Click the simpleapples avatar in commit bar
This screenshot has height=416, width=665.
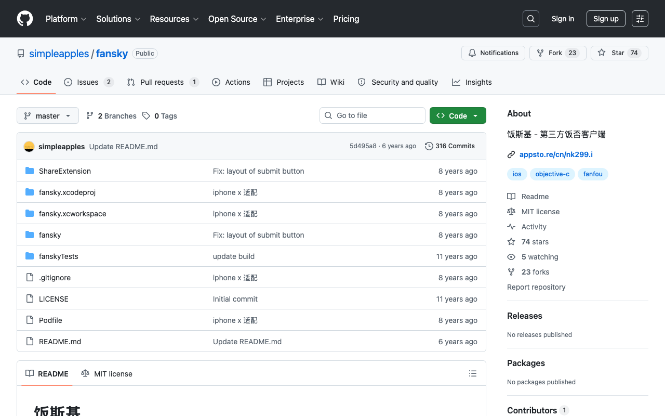29,147
